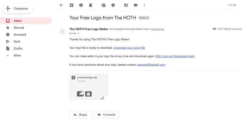Archive this email

point(71,5)
